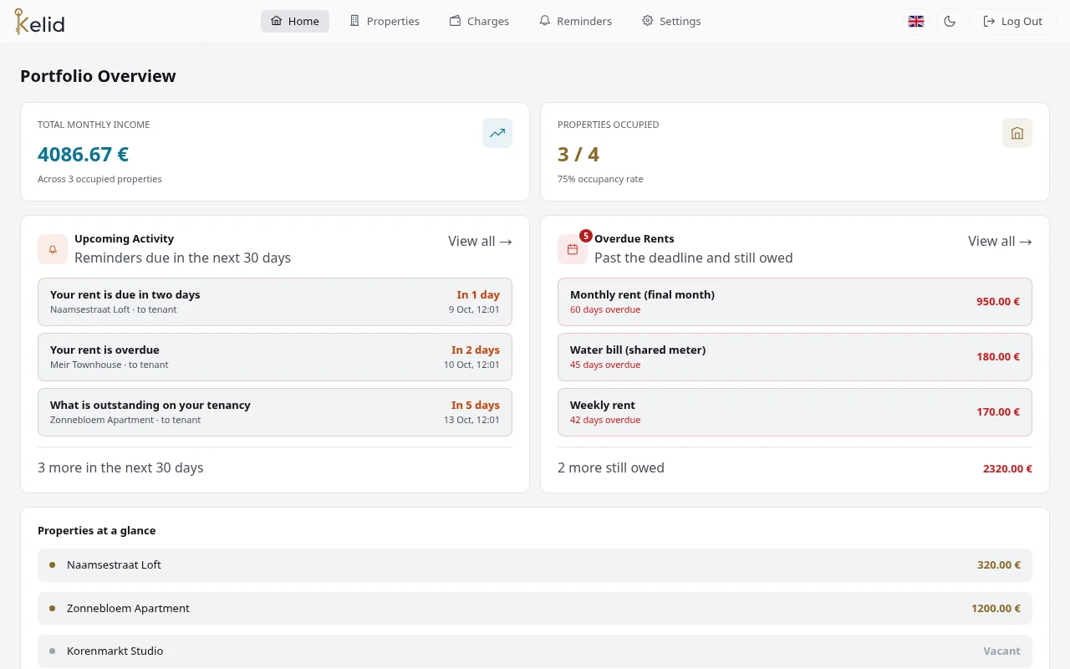Click the Vacant status label
The image size is (1070, 669).
(1001, 651)
